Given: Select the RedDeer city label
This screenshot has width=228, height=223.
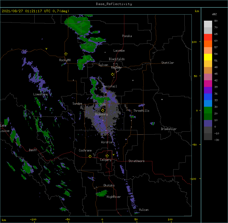Looking at the screenshot, I should pos(116,68).
